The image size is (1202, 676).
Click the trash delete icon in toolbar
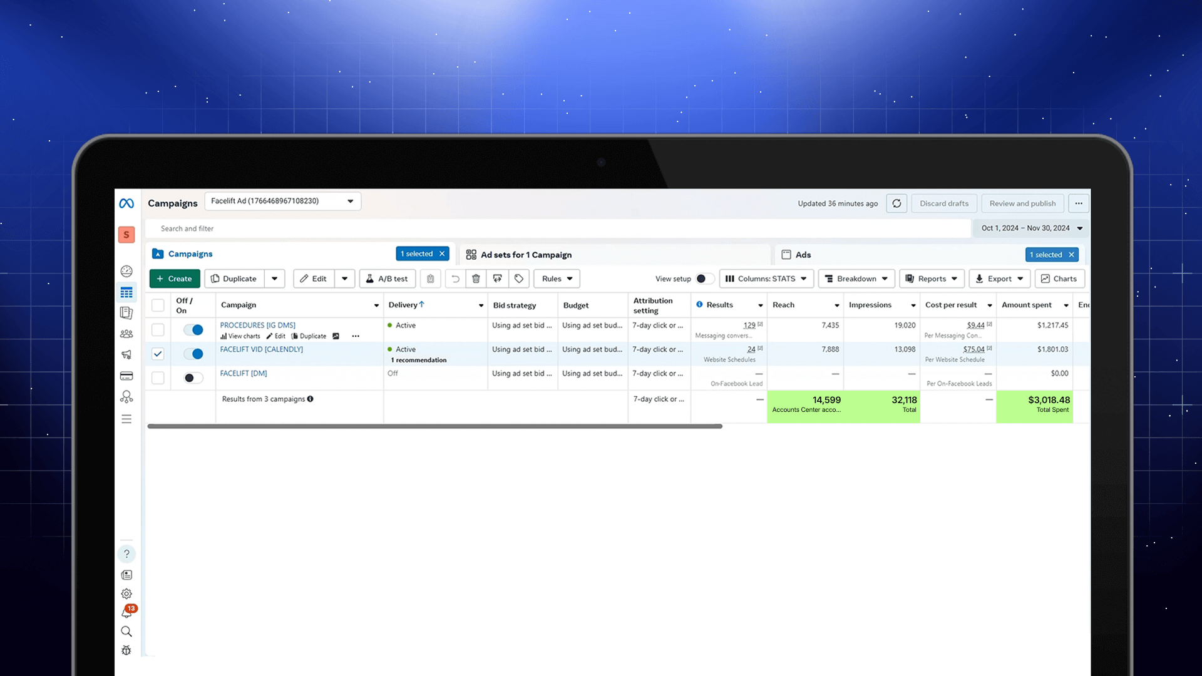(x=476, y=279)
